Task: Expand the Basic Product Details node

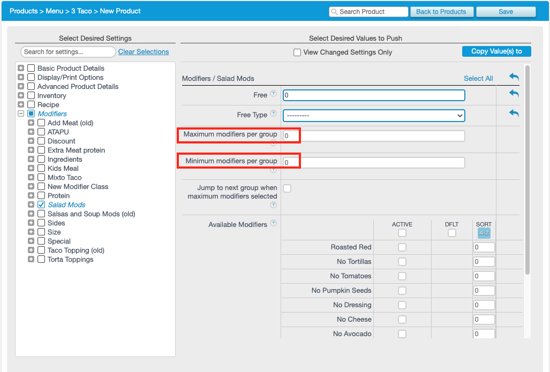Action: [x=21, y=68]
